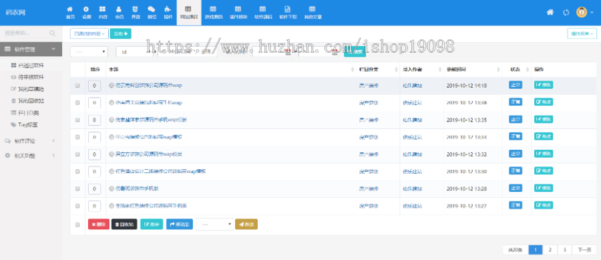Screen dimensions: 601x260
Task: Open the 操作菜单 dropdown at top right
Action: pos(582,33)
